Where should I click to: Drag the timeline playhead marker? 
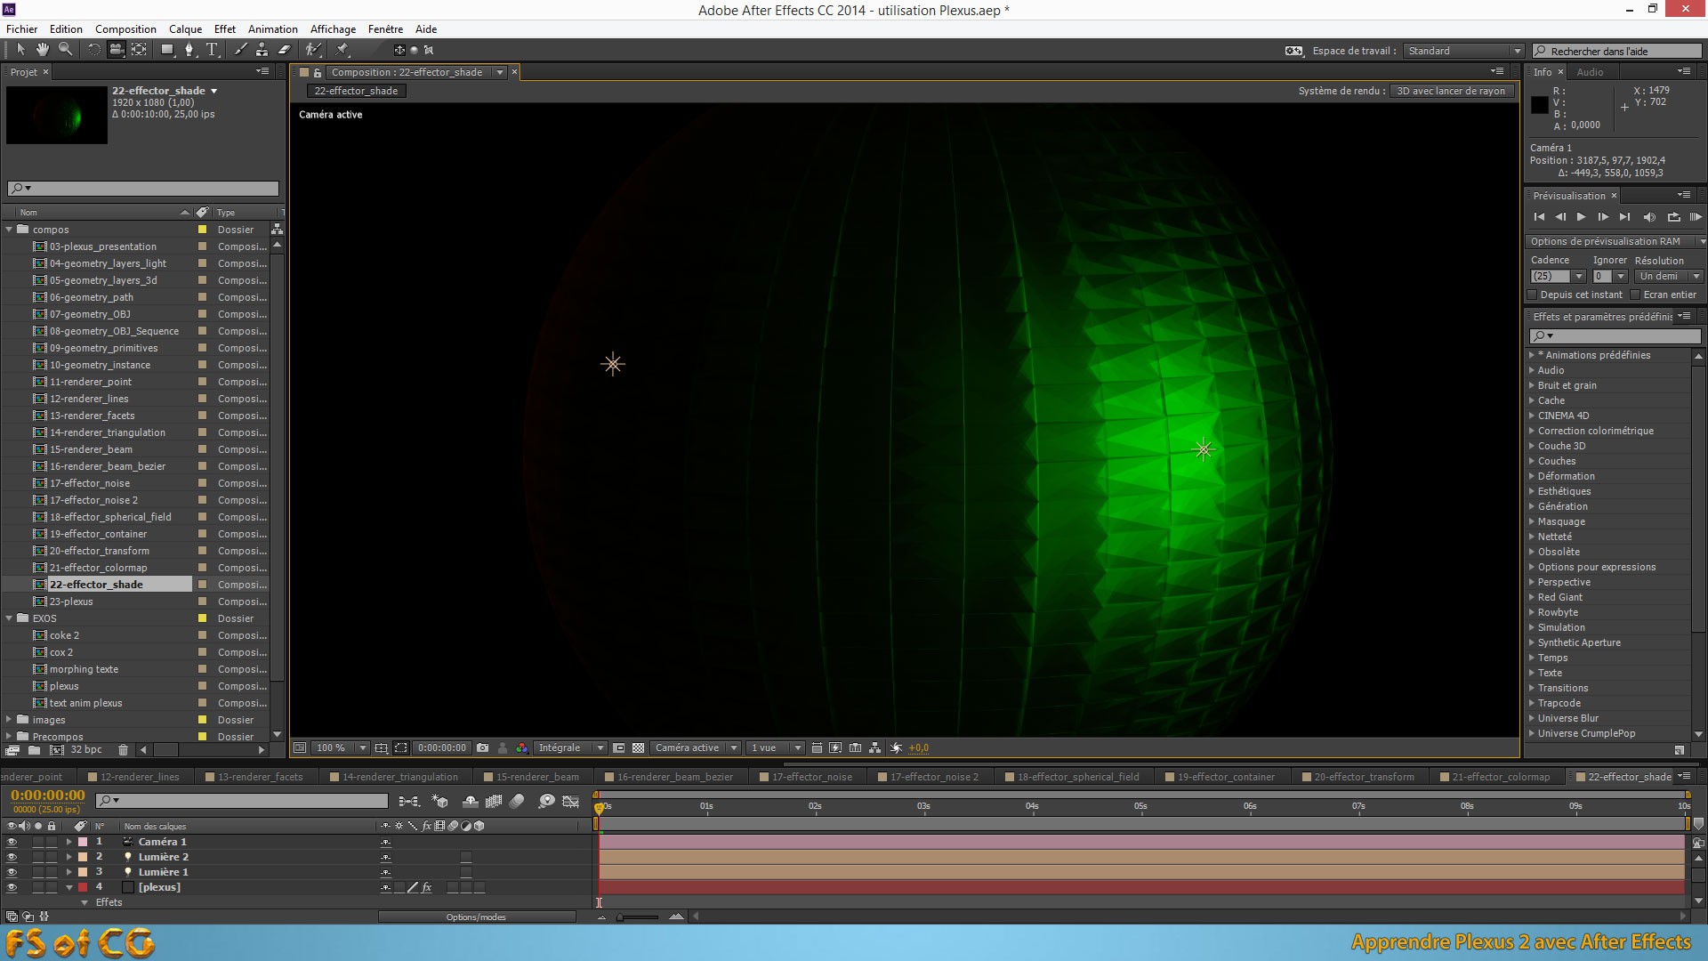pyautogui.click(x=599, y=805)
